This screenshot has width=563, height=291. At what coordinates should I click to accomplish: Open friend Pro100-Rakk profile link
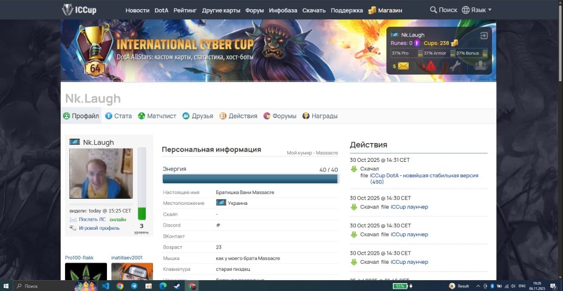click(x=80, y=258)
